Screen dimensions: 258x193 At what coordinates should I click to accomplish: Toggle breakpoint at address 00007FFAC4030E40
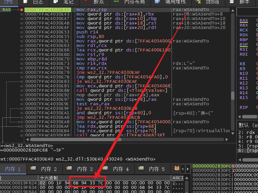(21, 10)
